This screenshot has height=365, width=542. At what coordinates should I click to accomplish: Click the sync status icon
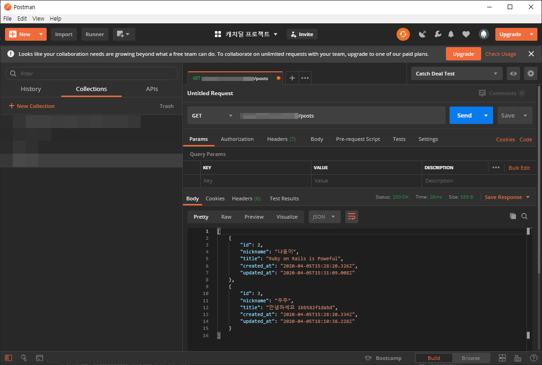[403, 34]
